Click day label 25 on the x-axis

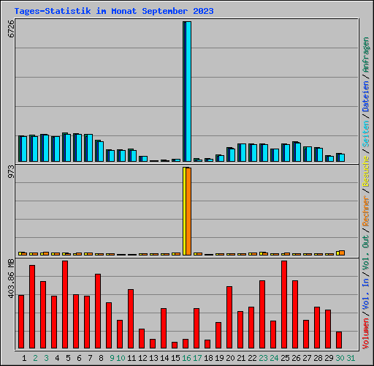point(285,358)
